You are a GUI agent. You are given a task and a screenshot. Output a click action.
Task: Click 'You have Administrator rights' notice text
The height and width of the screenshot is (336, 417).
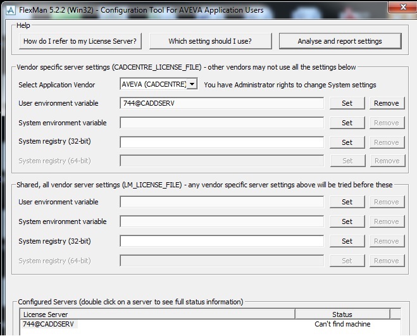(290, 85)
